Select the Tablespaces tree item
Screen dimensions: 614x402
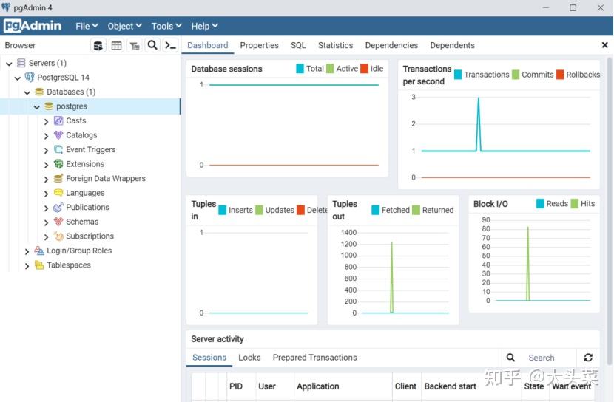[69, 265]
